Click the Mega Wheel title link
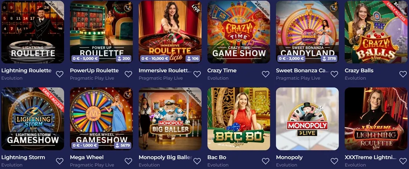409x169 pixels. point(87,157)
